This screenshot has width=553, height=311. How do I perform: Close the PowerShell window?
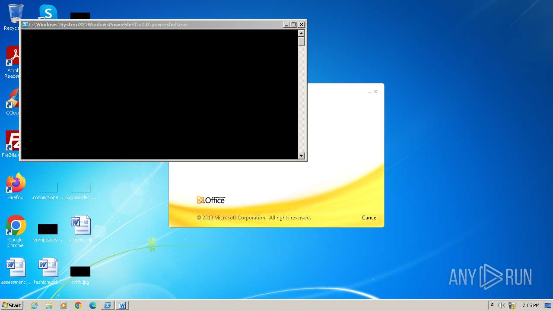(x=302, y=25)
